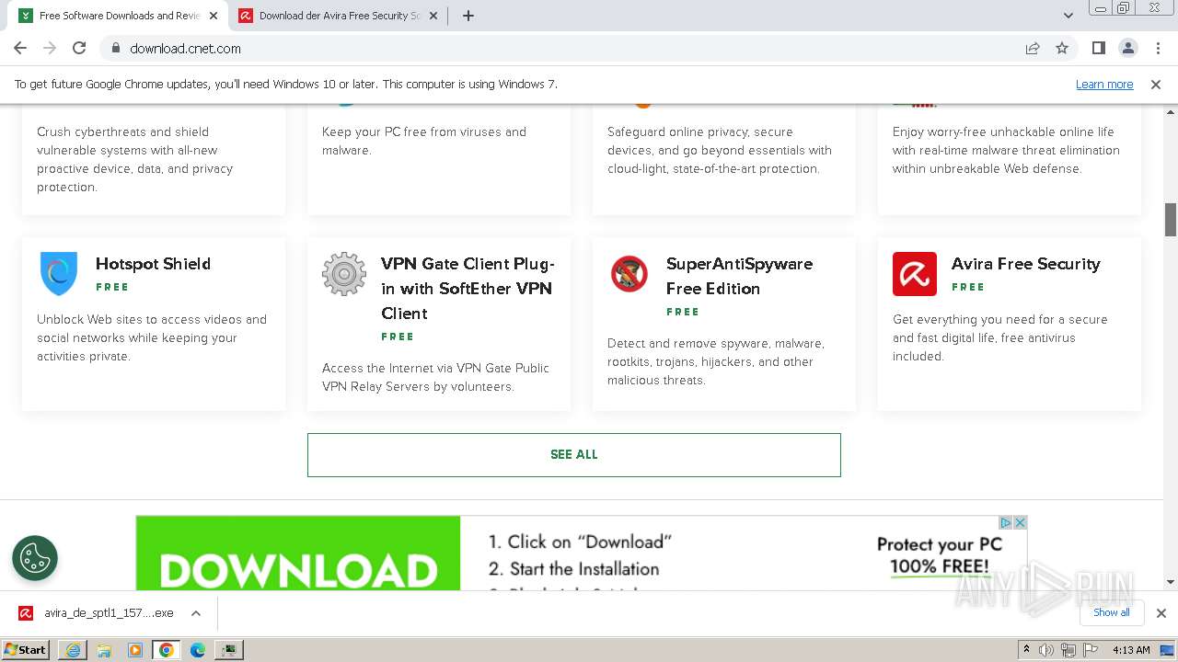Click 'Enjoy worry-free unhackable online life' text
Viewport: 1178px width, 662px height.
coord(1006,150)
